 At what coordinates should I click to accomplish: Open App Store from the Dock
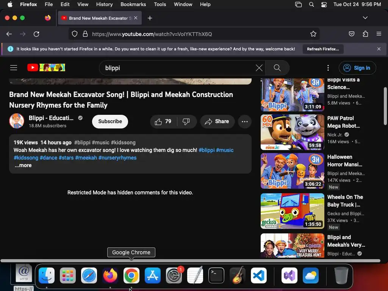[152, 275]
